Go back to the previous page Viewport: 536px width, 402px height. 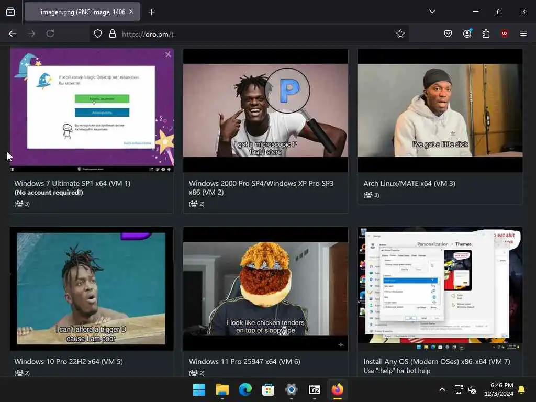[13, 33]
